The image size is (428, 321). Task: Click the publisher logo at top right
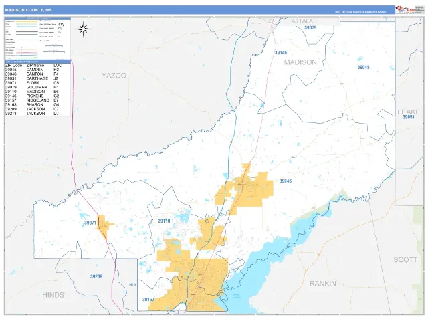pos(405,9)
